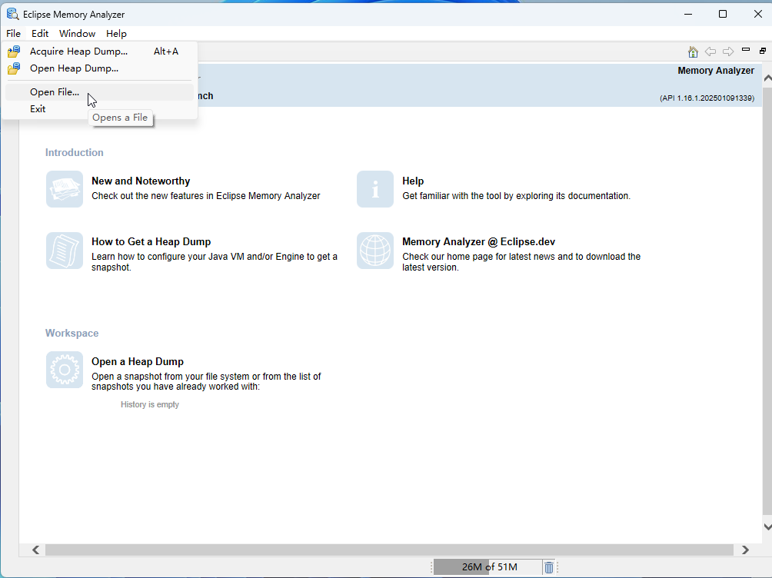Click the 26M of 51M heap status bar

point(489,567)
